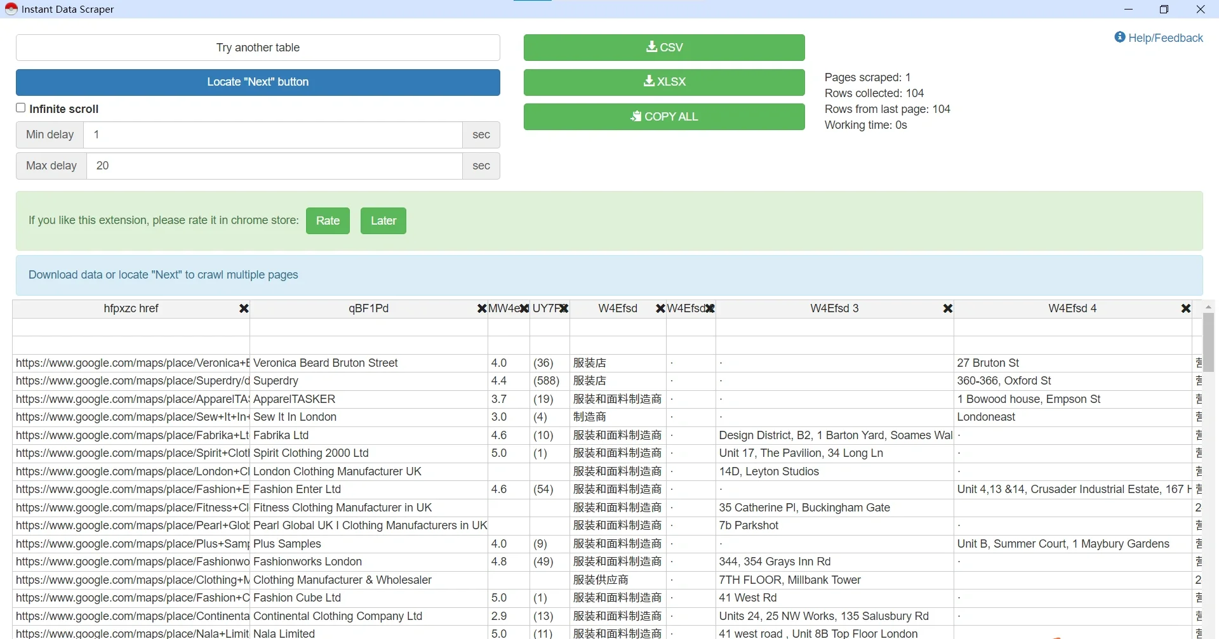Select the Veronica Beard Bruton Street cell

click(369, 363)
